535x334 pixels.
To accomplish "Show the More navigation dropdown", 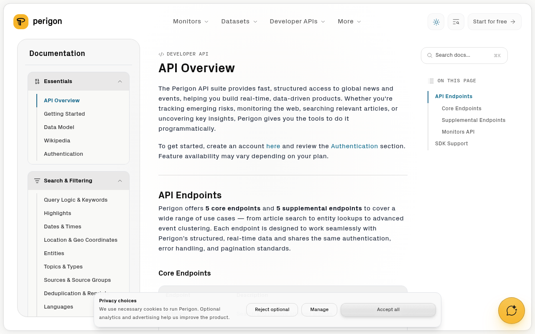I will [349, 22].
